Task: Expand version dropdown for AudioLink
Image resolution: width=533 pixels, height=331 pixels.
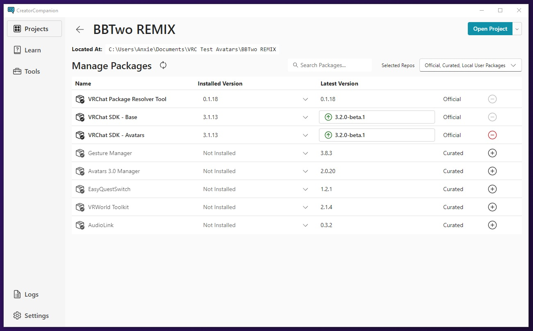Action: click(305, 225)
